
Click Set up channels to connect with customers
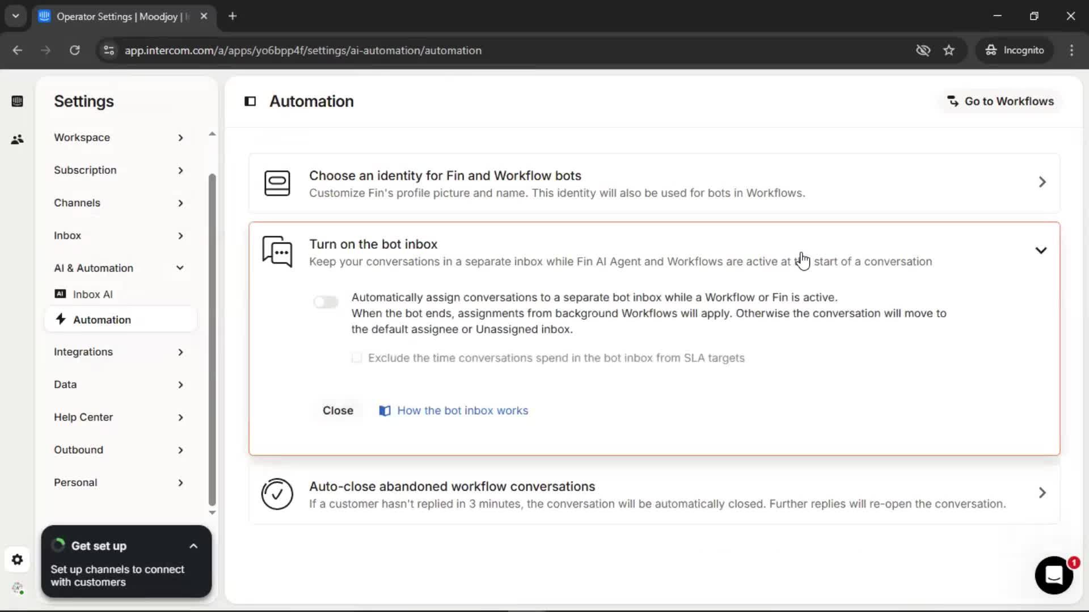[x=117, y=576]
